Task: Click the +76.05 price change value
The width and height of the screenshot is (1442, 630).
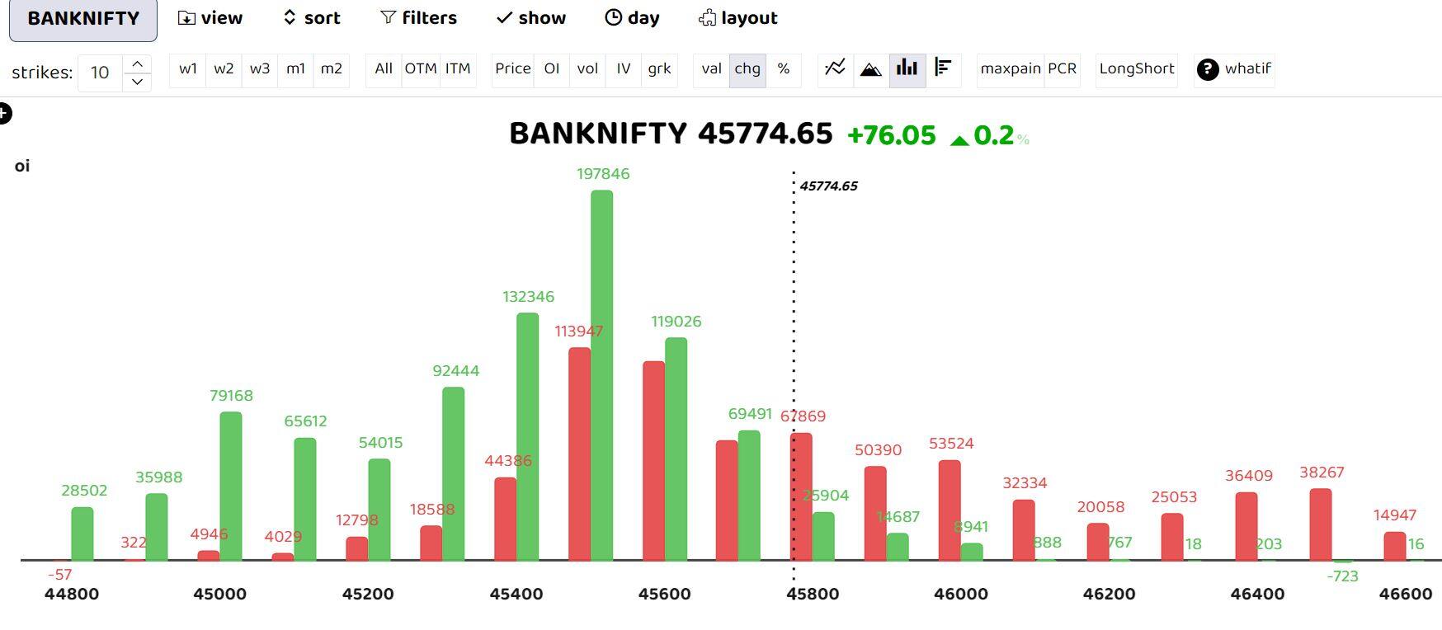Action: 892,135
